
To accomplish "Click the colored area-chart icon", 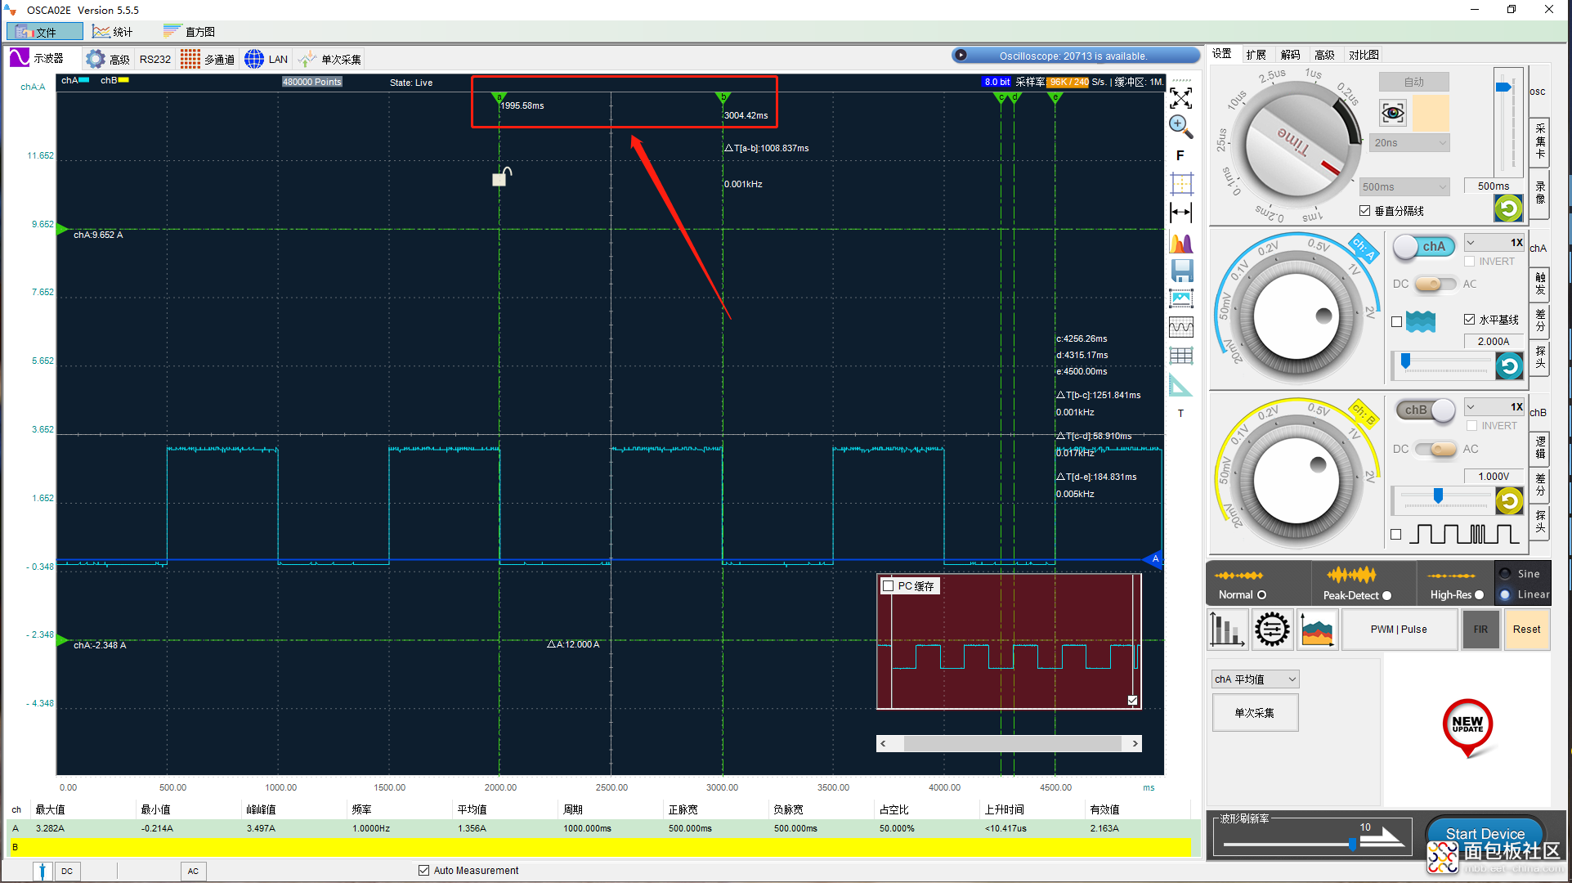I will pos(1317,630).
